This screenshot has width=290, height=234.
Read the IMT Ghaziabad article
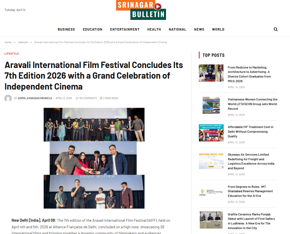click(x=251, y=191)
